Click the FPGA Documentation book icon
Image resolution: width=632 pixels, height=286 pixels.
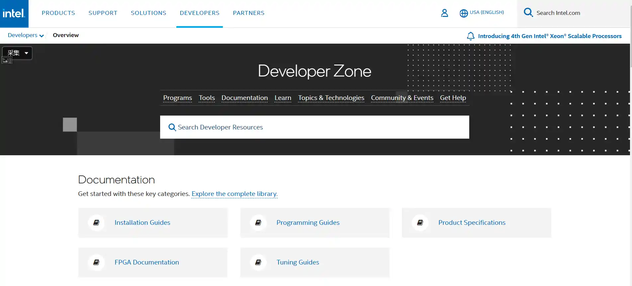point(96,262)
